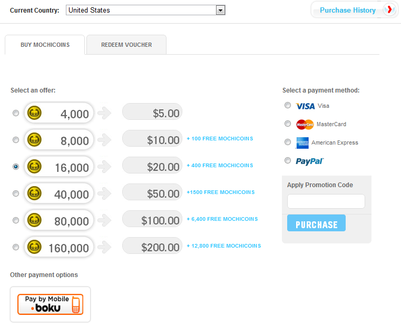
Task: Click the Apply Promotion Code input field
Action: coord(326,201)
